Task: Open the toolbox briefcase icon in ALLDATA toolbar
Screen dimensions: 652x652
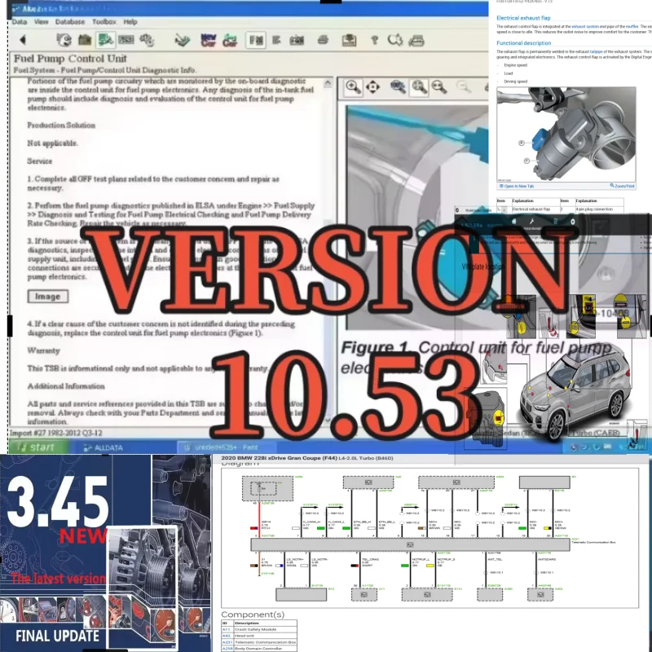Action: pos(85,40)
